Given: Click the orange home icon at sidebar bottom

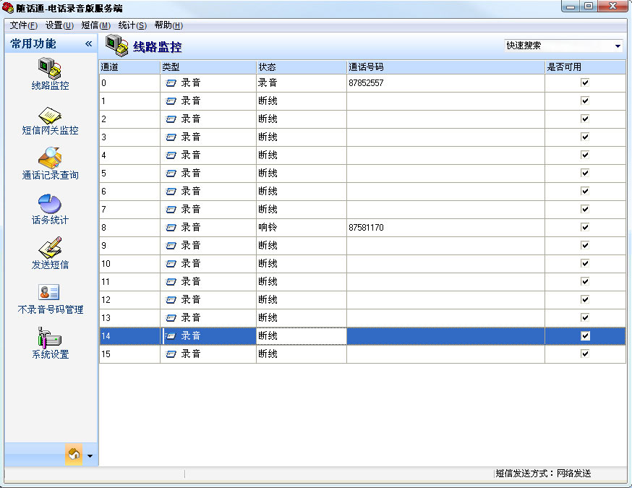Looking at the screenshot, I should [x=74, y=455].
